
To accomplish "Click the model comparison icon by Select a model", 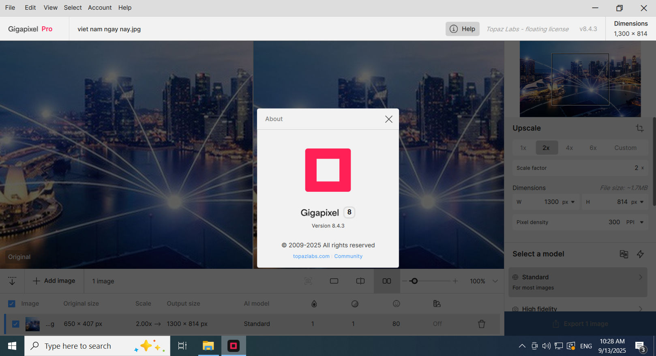I will (x=624, y=254).
